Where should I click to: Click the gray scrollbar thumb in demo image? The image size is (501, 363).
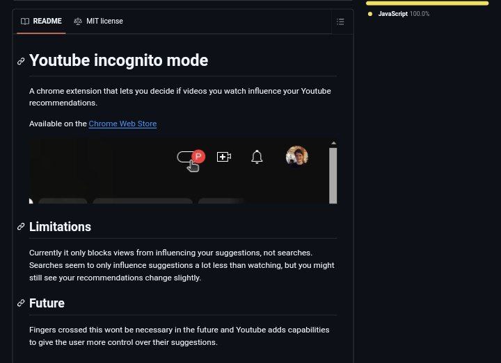pos(333,176)
